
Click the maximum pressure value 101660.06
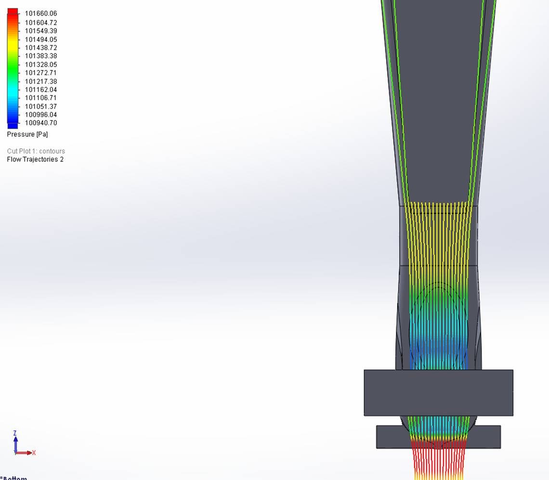pos(41,13)
